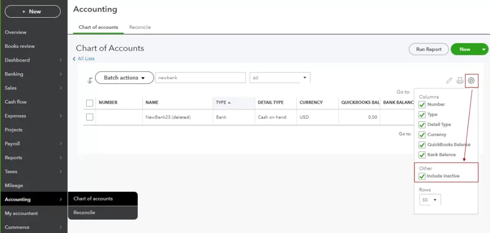Sort by the NUMBER column header

tap(108, 102)
